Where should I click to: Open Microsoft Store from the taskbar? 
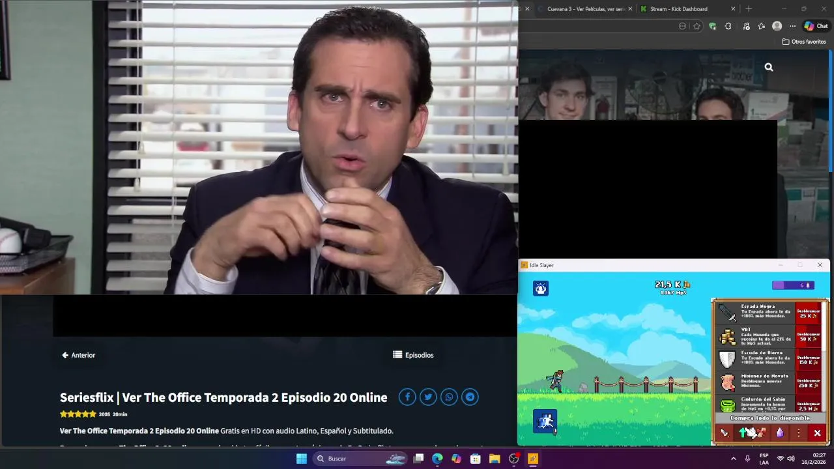click(x=476, y=459)
